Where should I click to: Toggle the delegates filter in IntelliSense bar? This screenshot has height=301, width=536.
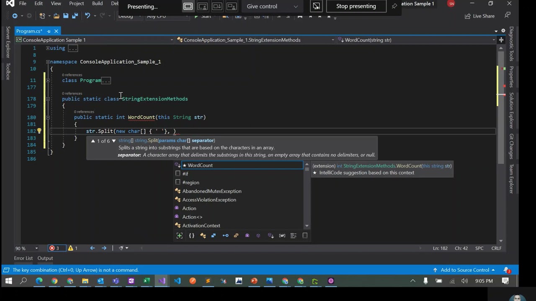[247, 235]
